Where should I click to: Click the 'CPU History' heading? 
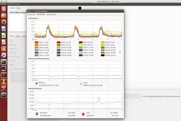[x=33, y=18]
